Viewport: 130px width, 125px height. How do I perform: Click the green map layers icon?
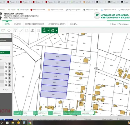44,30
